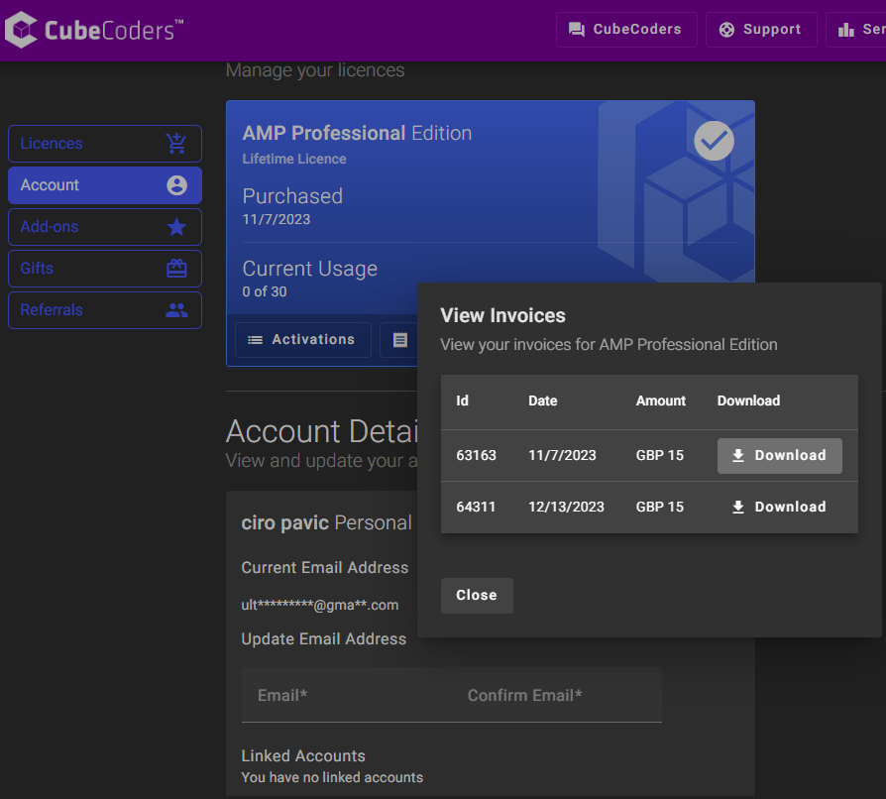The height and width of the screenshot is (799, 886).
Task: Select invoice id 63163 cell
Action: click(477, 455)
